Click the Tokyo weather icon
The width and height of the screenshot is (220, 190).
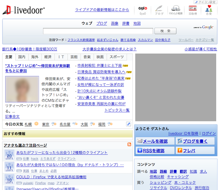click(x=54, y=124)
